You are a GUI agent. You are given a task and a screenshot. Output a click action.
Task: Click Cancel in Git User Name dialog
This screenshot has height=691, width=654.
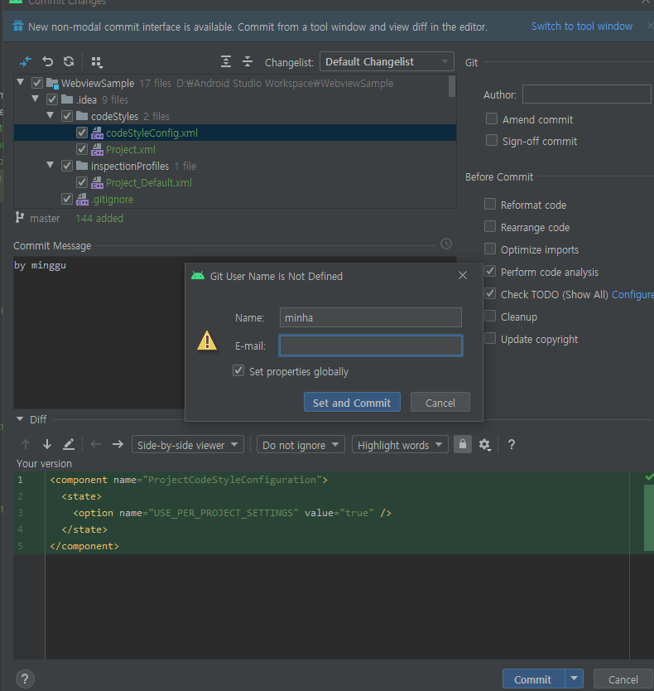tap(440, 403)
